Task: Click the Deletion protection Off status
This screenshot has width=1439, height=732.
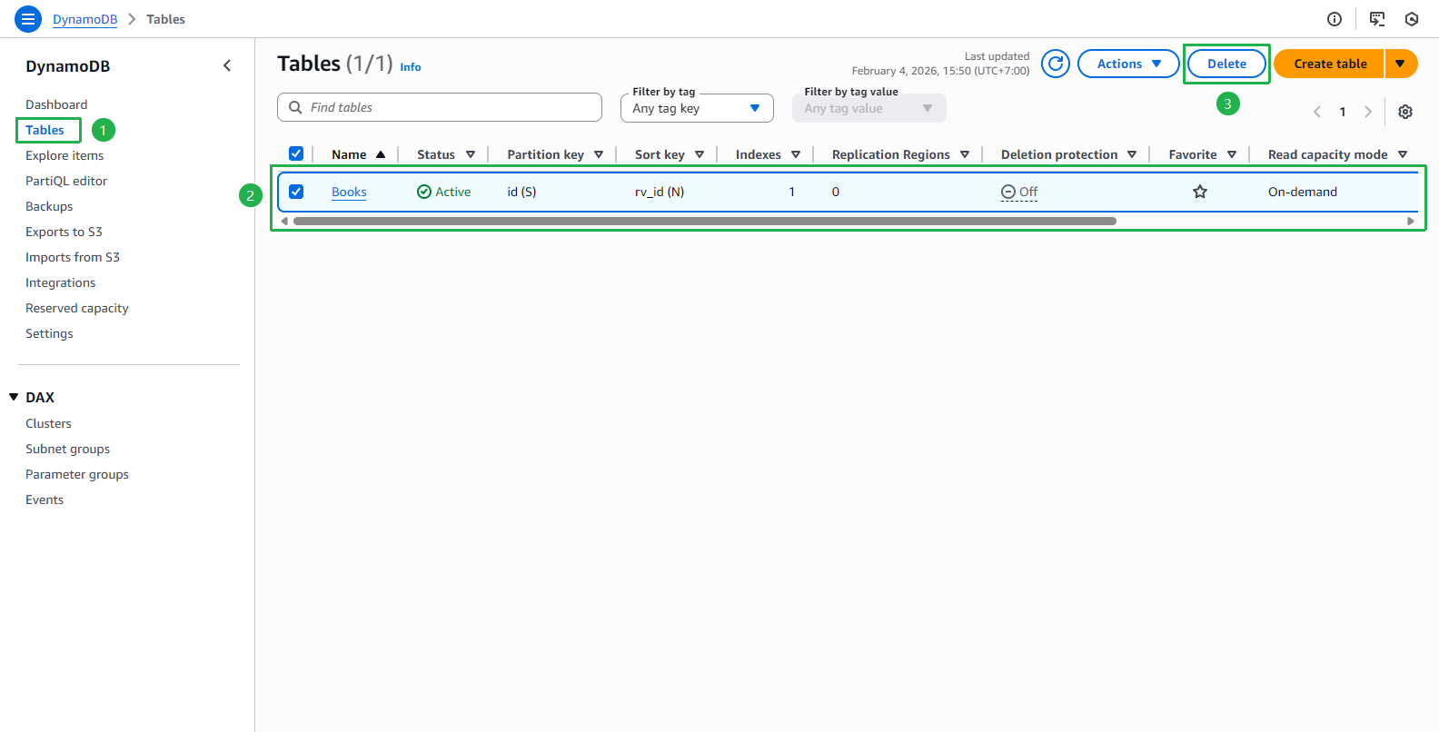Action: (x=1019, y=192)
